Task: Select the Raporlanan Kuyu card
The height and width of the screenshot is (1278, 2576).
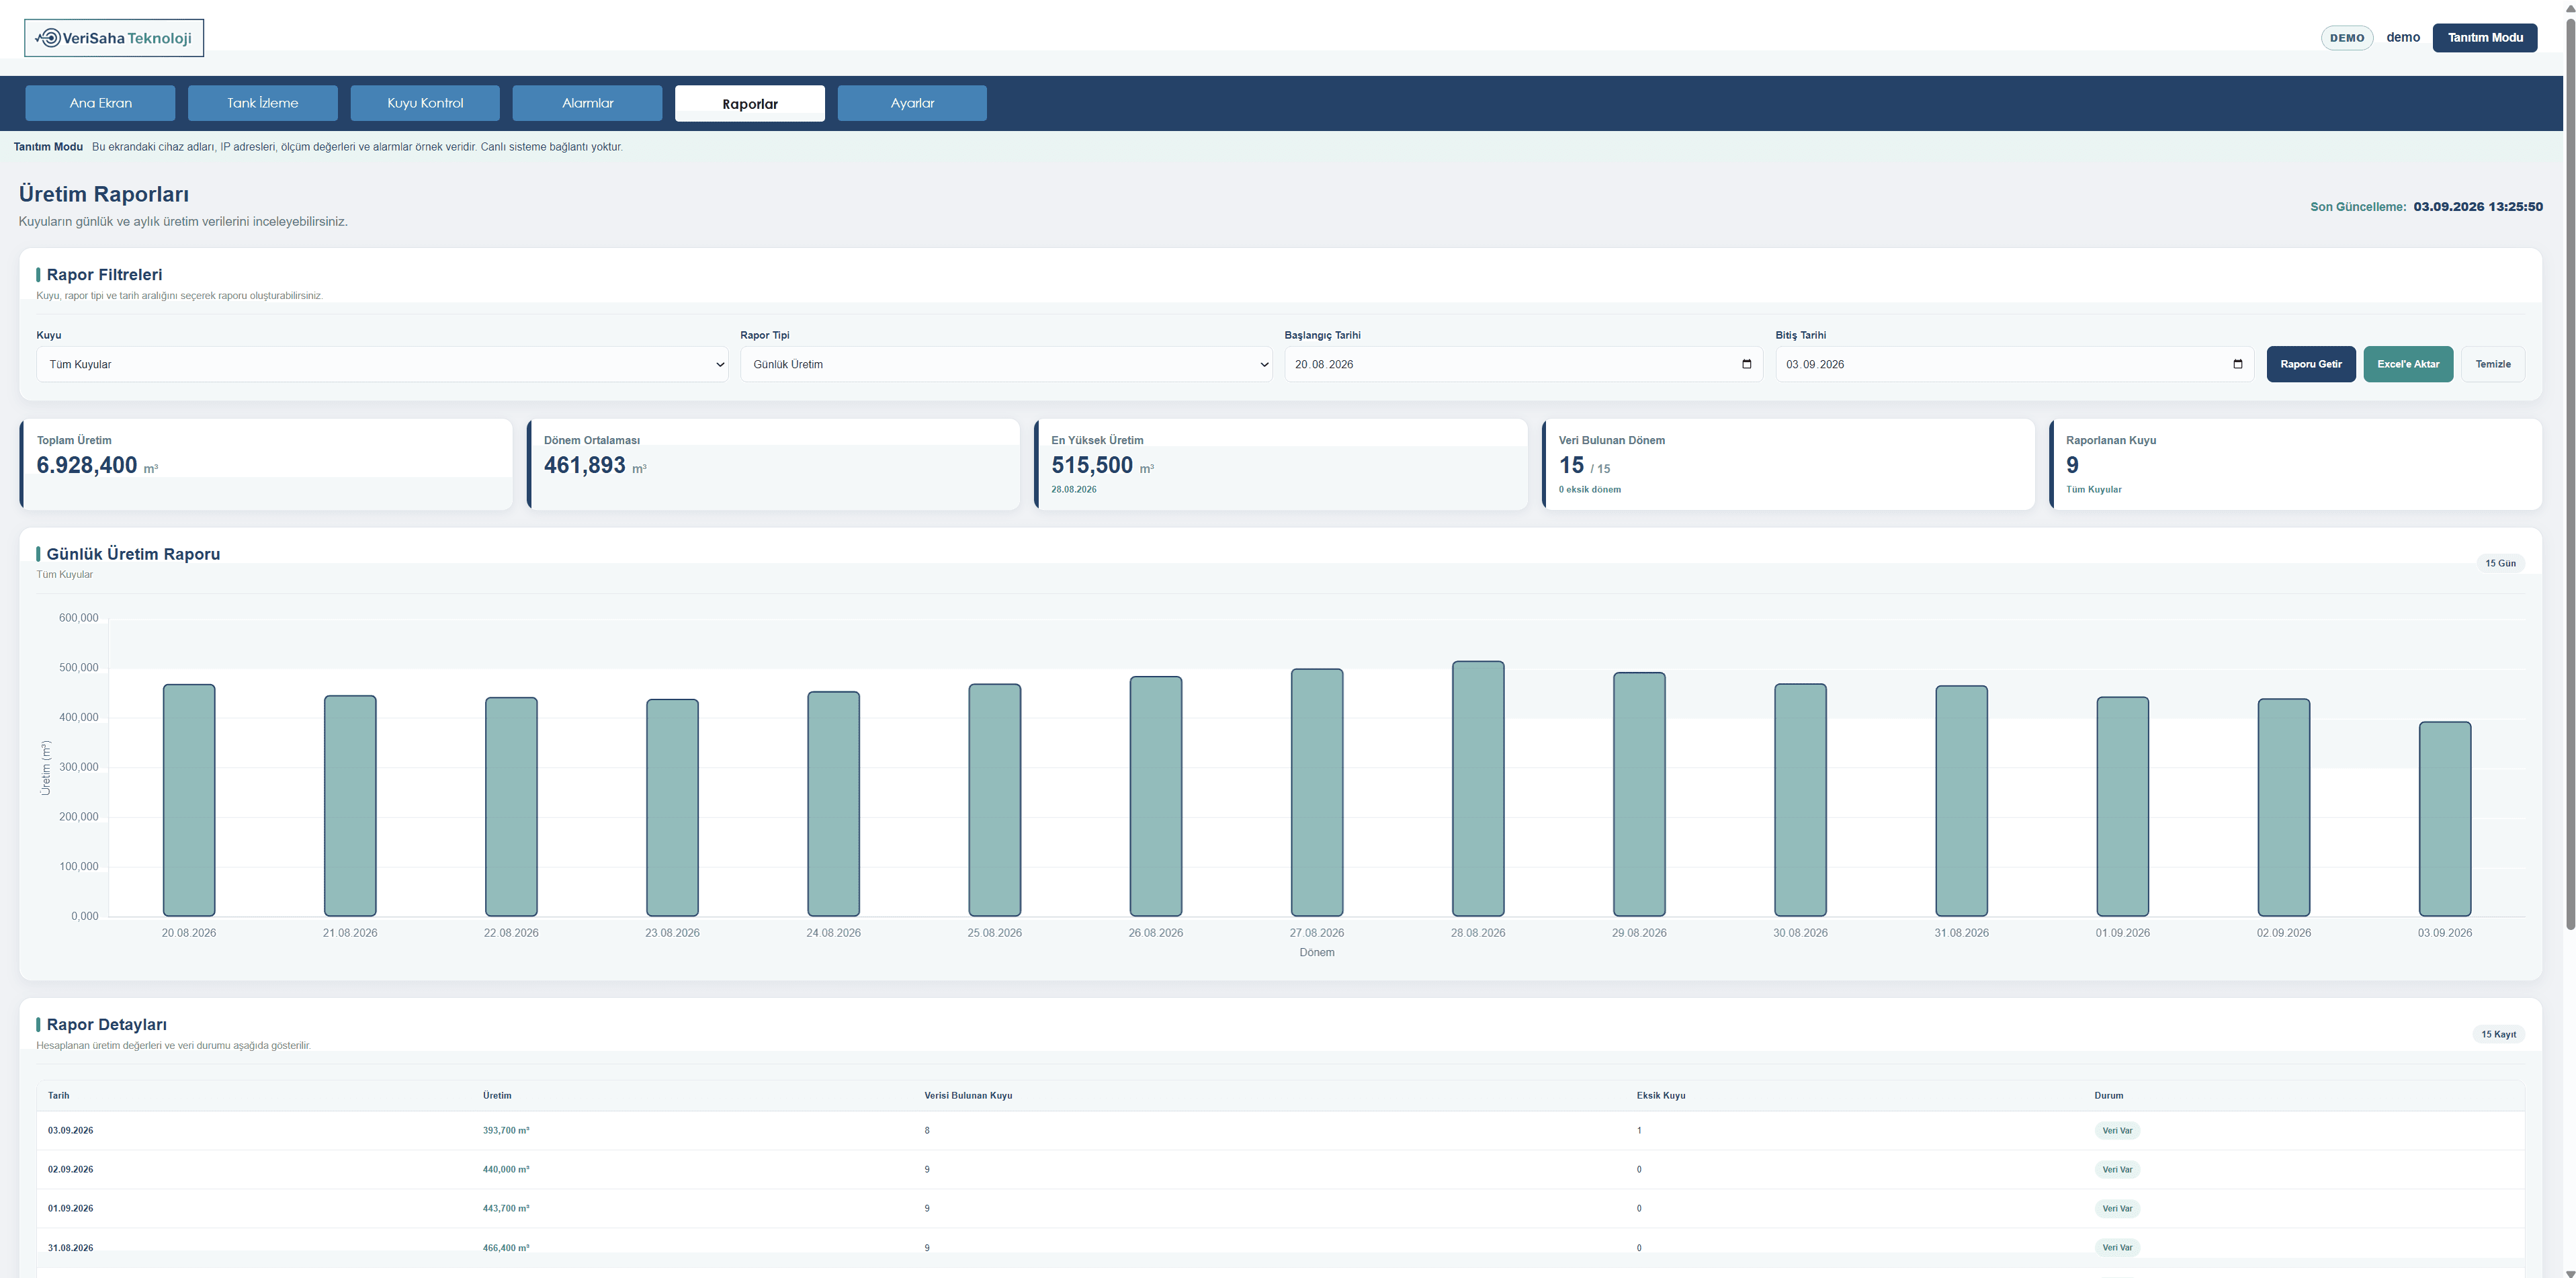Action: tap(2295, 464)
